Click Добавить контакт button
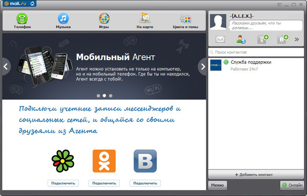The image size is (307, 196). click(x=256, y=175)
